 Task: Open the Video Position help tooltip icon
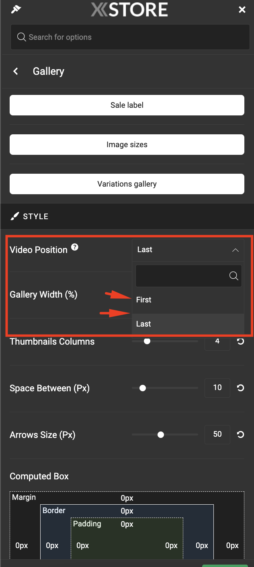75,247
